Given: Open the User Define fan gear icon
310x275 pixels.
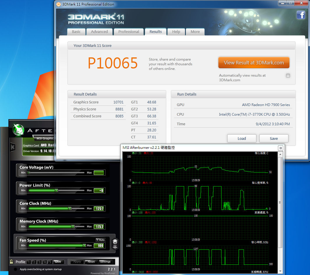Looking at the screenshot, I should [x=115, y=243].
